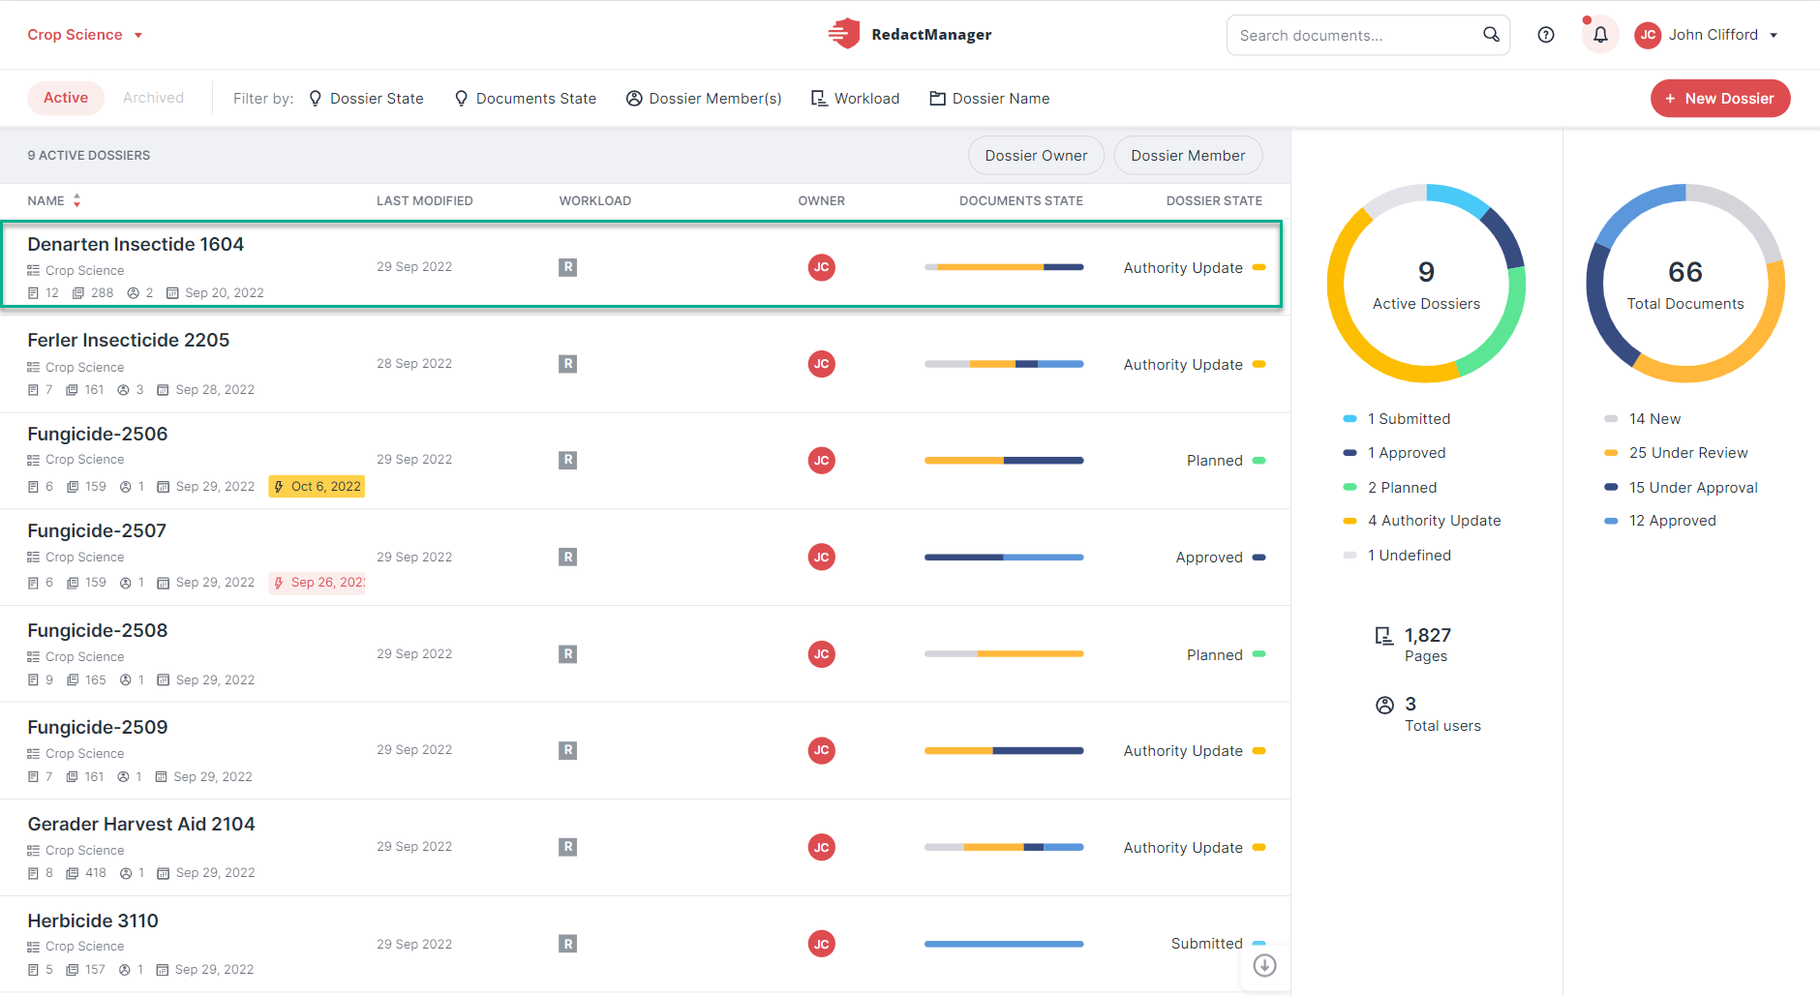Open the Documents State filter dropdown
The image size is (1820, 996).
526,99
